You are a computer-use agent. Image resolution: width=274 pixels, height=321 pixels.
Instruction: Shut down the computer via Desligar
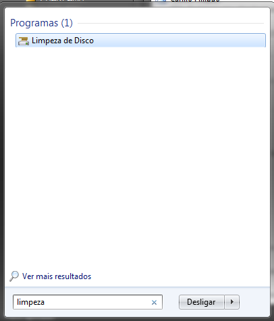click(202, 302)
